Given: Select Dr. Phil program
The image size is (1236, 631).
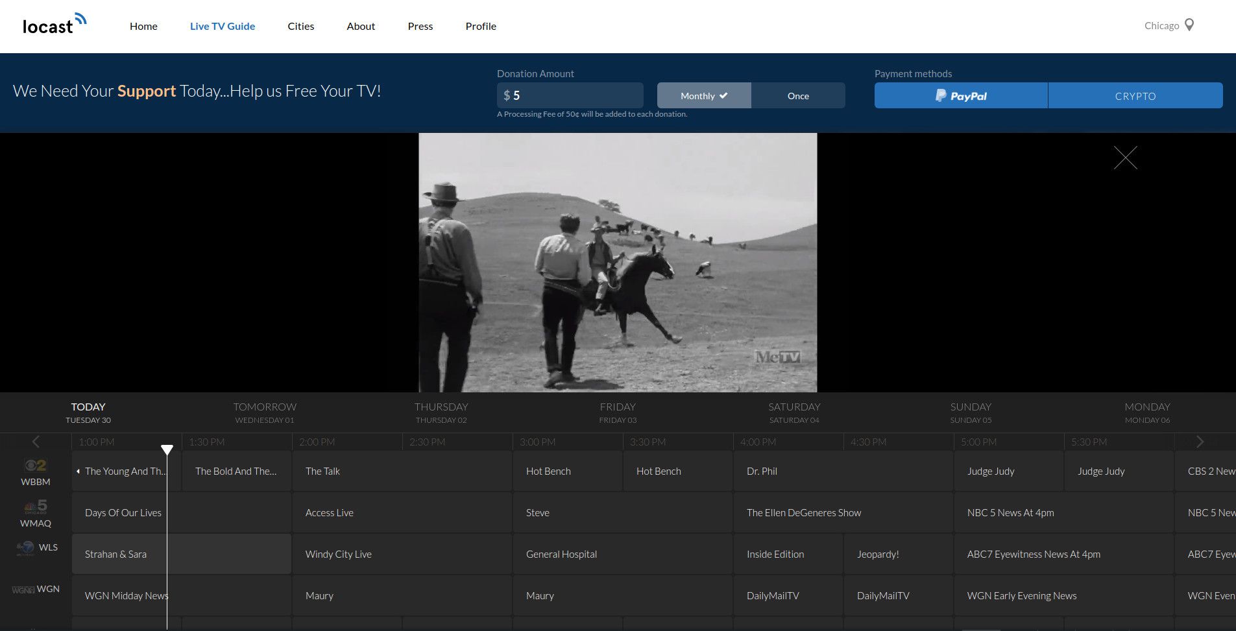Looking at the screenshot, I should (x=843, y=471).
